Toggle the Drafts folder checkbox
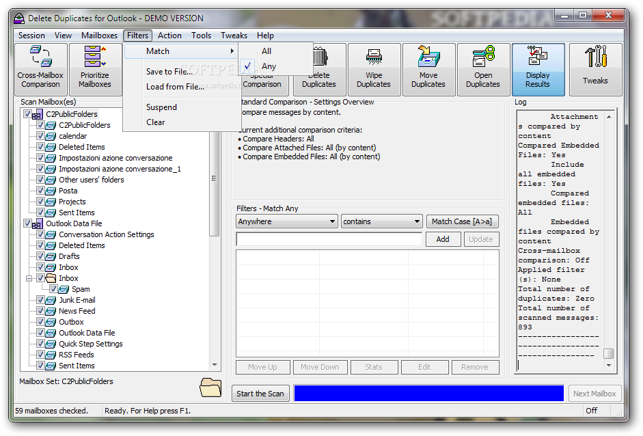Viewport: 643px width, 436px height. 40,256
